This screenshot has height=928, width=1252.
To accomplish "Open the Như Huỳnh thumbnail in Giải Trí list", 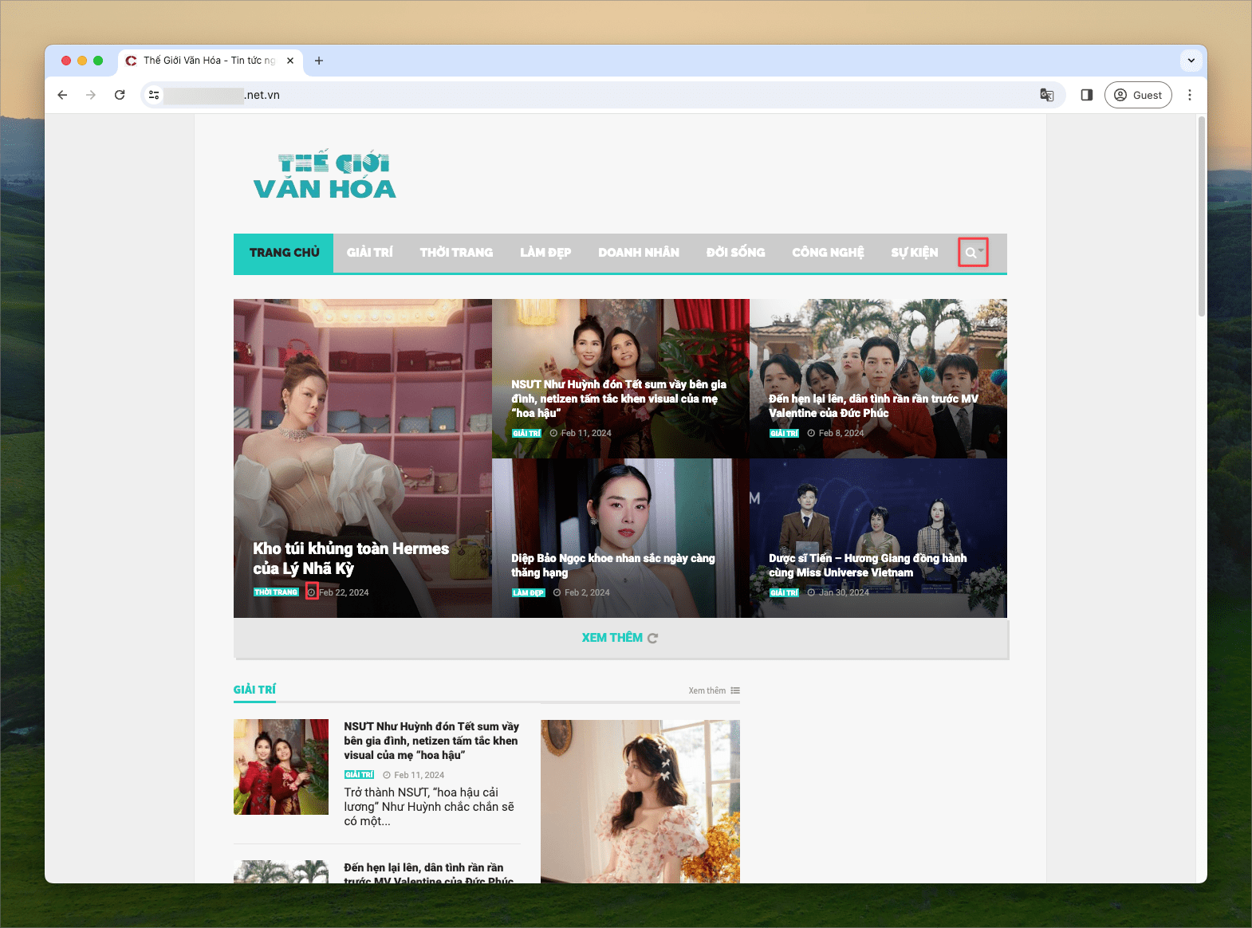I will coord(281,767).
